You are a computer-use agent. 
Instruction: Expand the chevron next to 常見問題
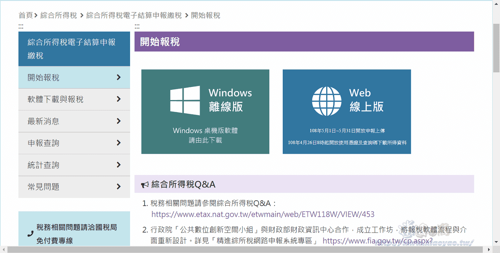point(118,187)
